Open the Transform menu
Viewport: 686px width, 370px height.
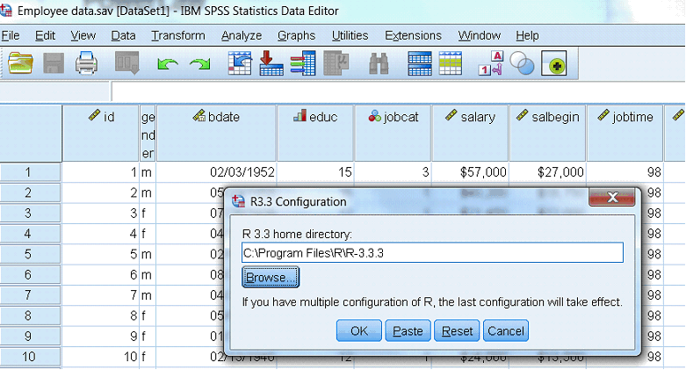pos(178,35)
